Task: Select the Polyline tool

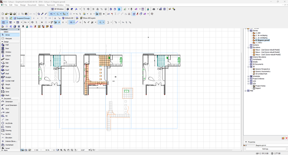Action: click(x=8, y=127)
